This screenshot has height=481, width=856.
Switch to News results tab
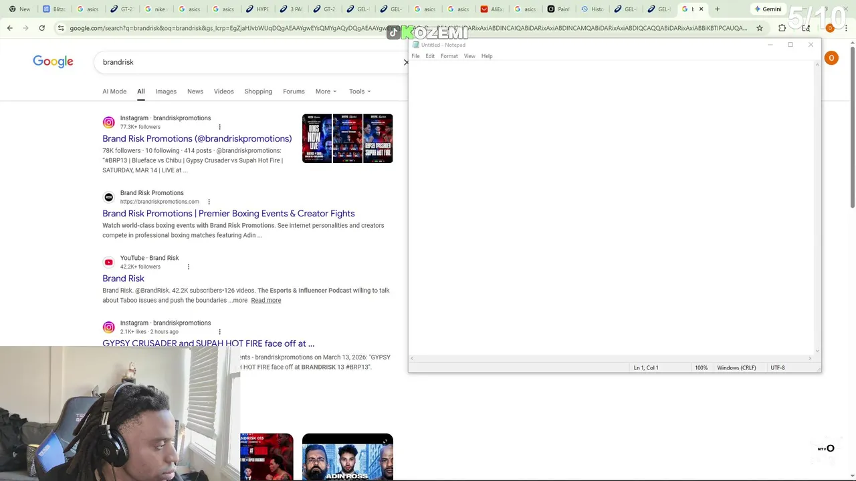click(x=195, y=92)
